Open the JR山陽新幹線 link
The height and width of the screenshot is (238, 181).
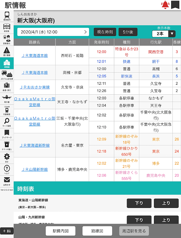click(x=35, y=169)
